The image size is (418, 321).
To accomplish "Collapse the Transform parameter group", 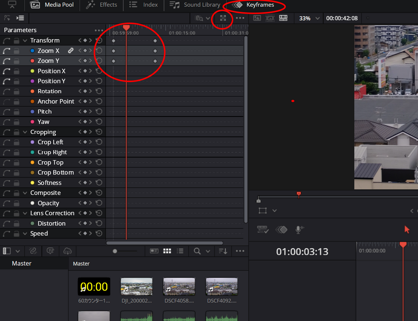I will tap(25, 40).
